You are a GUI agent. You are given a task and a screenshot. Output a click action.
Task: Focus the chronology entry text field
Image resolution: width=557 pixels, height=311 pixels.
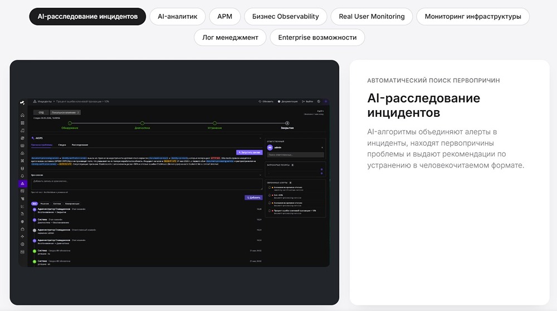coord(146,184)
